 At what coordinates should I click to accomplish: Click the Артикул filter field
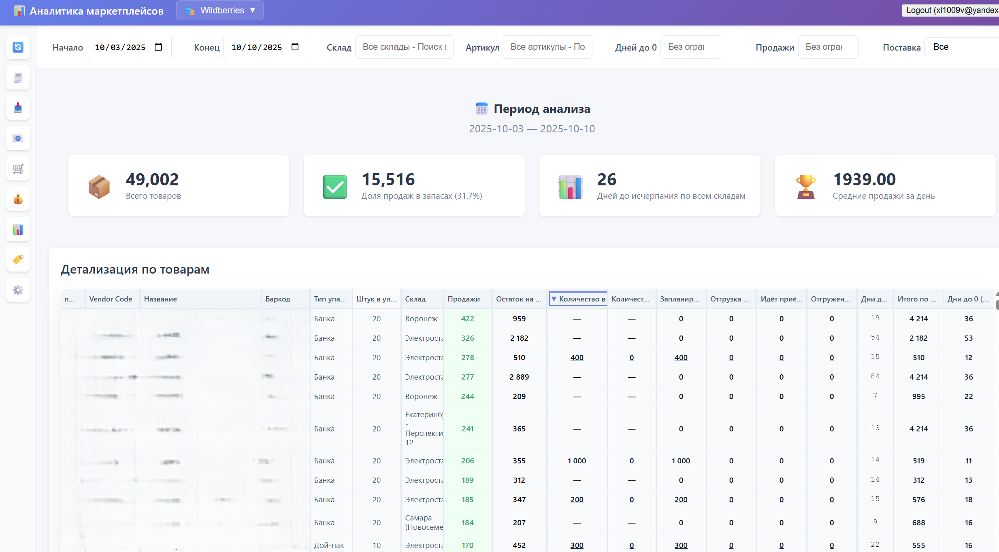click(x=547, y=47)
